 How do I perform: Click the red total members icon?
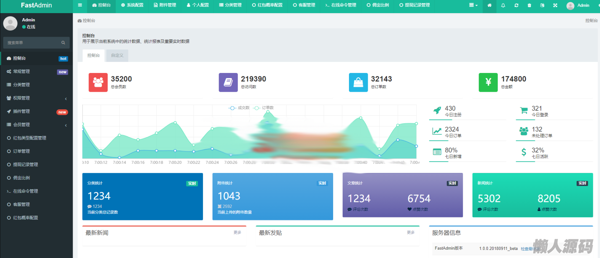click(98, 82)
